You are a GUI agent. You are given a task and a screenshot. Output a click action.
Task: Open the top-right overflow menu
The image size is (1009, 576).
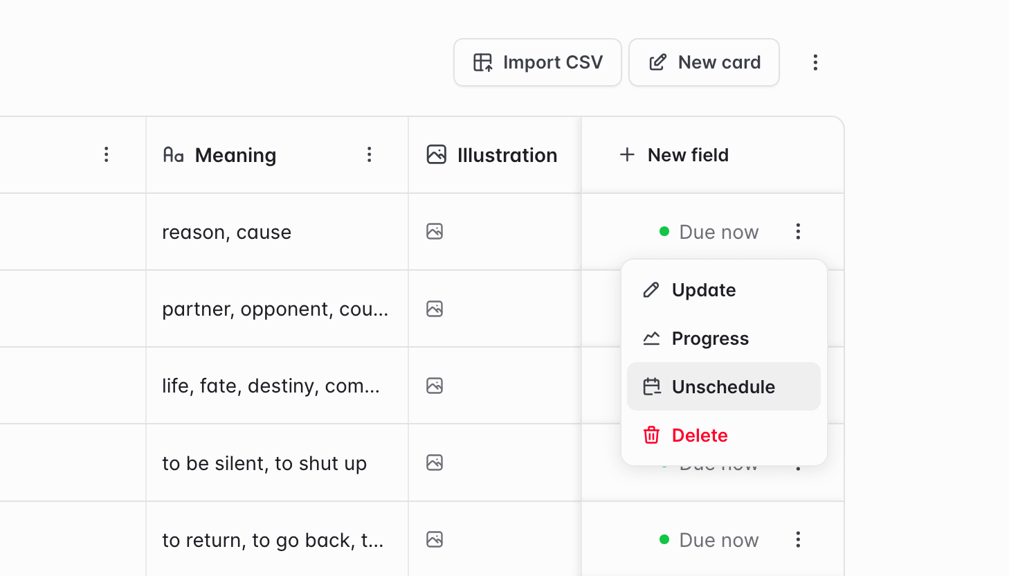click(815, 62)
